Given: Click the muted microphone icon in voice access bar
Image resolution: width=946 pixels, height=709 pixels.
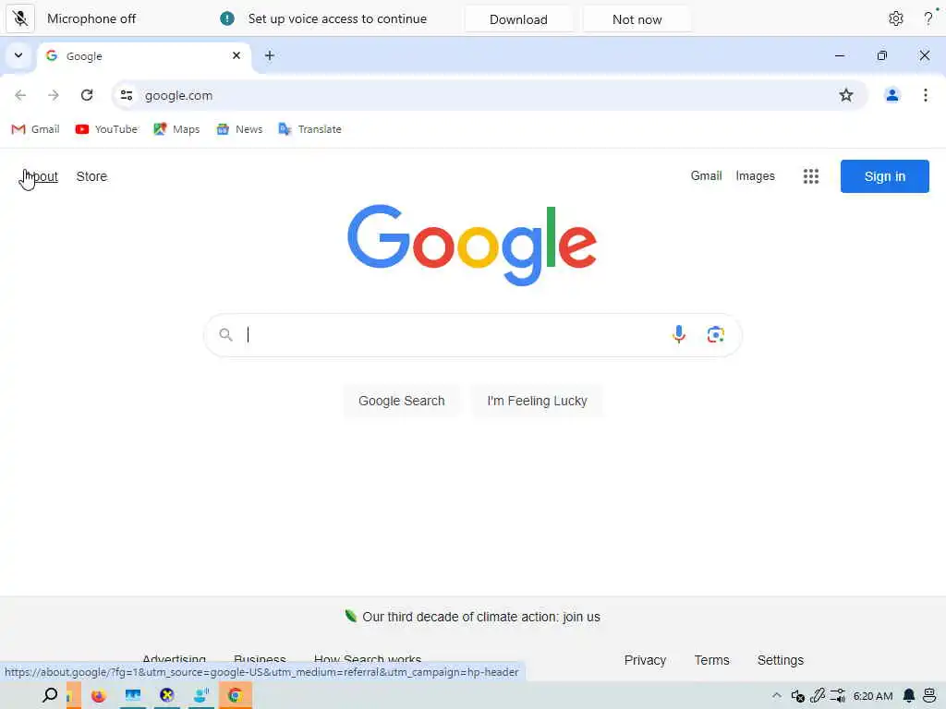Looking at the screenshot, I should pos(20,18).
